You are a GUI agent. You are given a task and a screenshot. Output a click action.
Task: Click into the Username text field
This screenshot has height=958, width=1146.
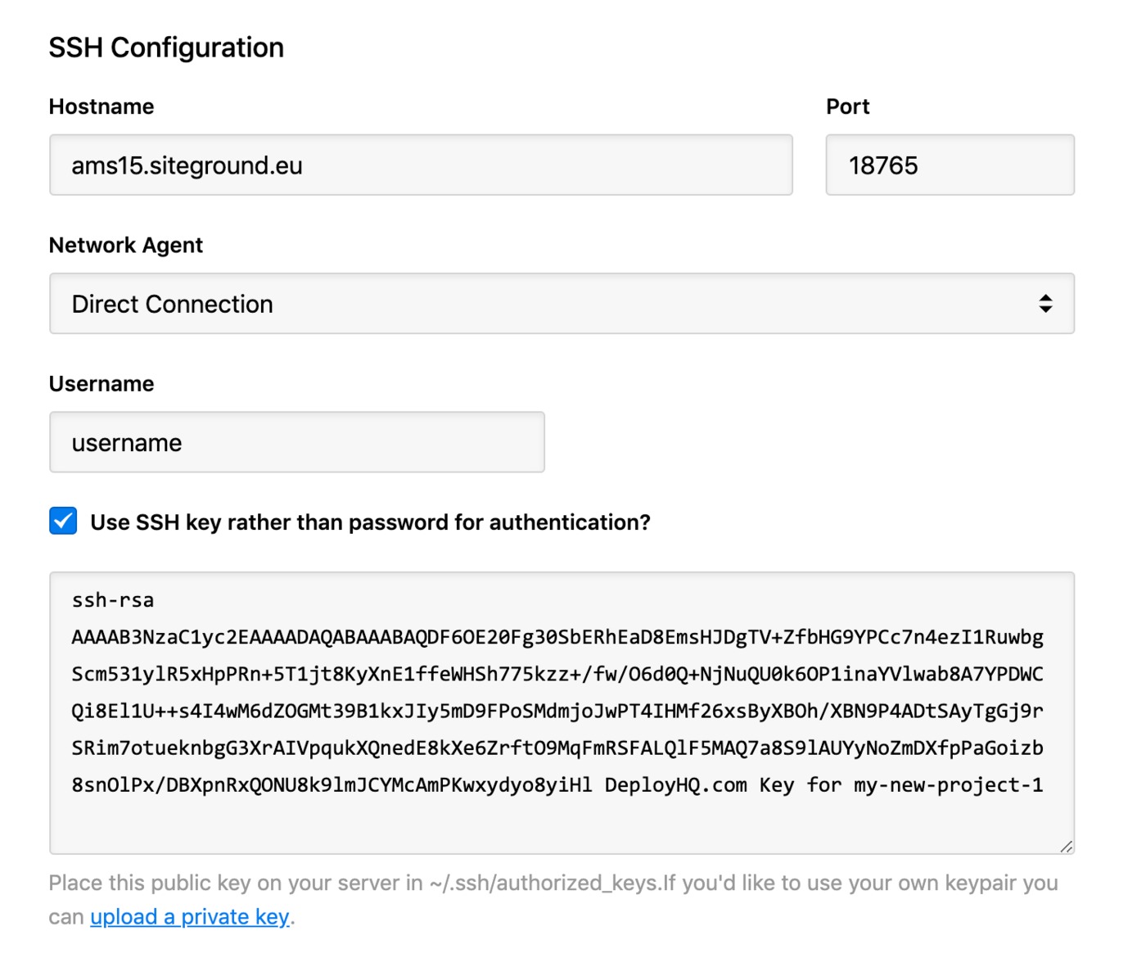click(296, 443)
